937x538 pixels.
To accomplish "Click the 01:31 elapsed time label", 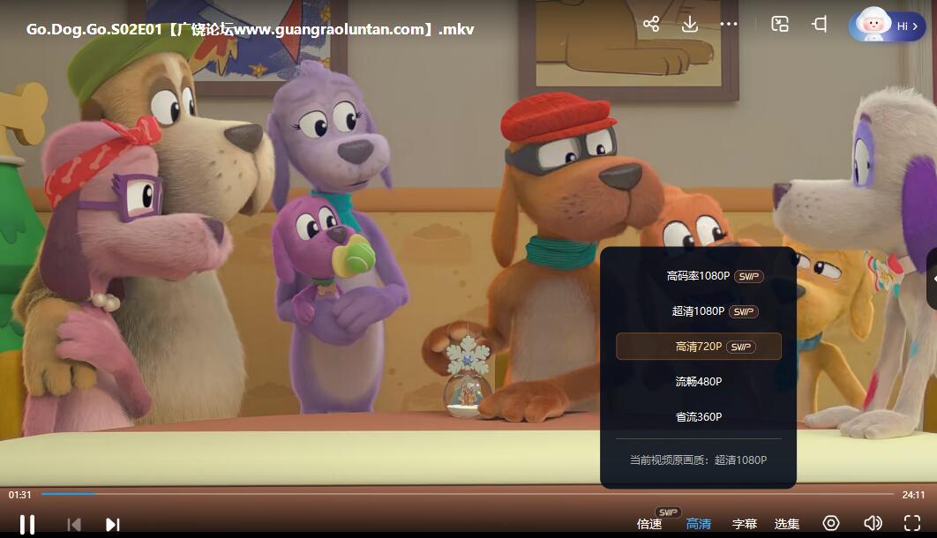I will click(19, 495).
